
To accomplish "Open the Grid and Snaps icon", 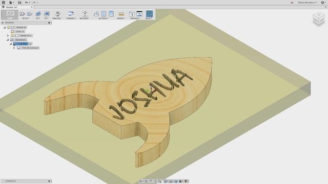I will tap(171, 181).
